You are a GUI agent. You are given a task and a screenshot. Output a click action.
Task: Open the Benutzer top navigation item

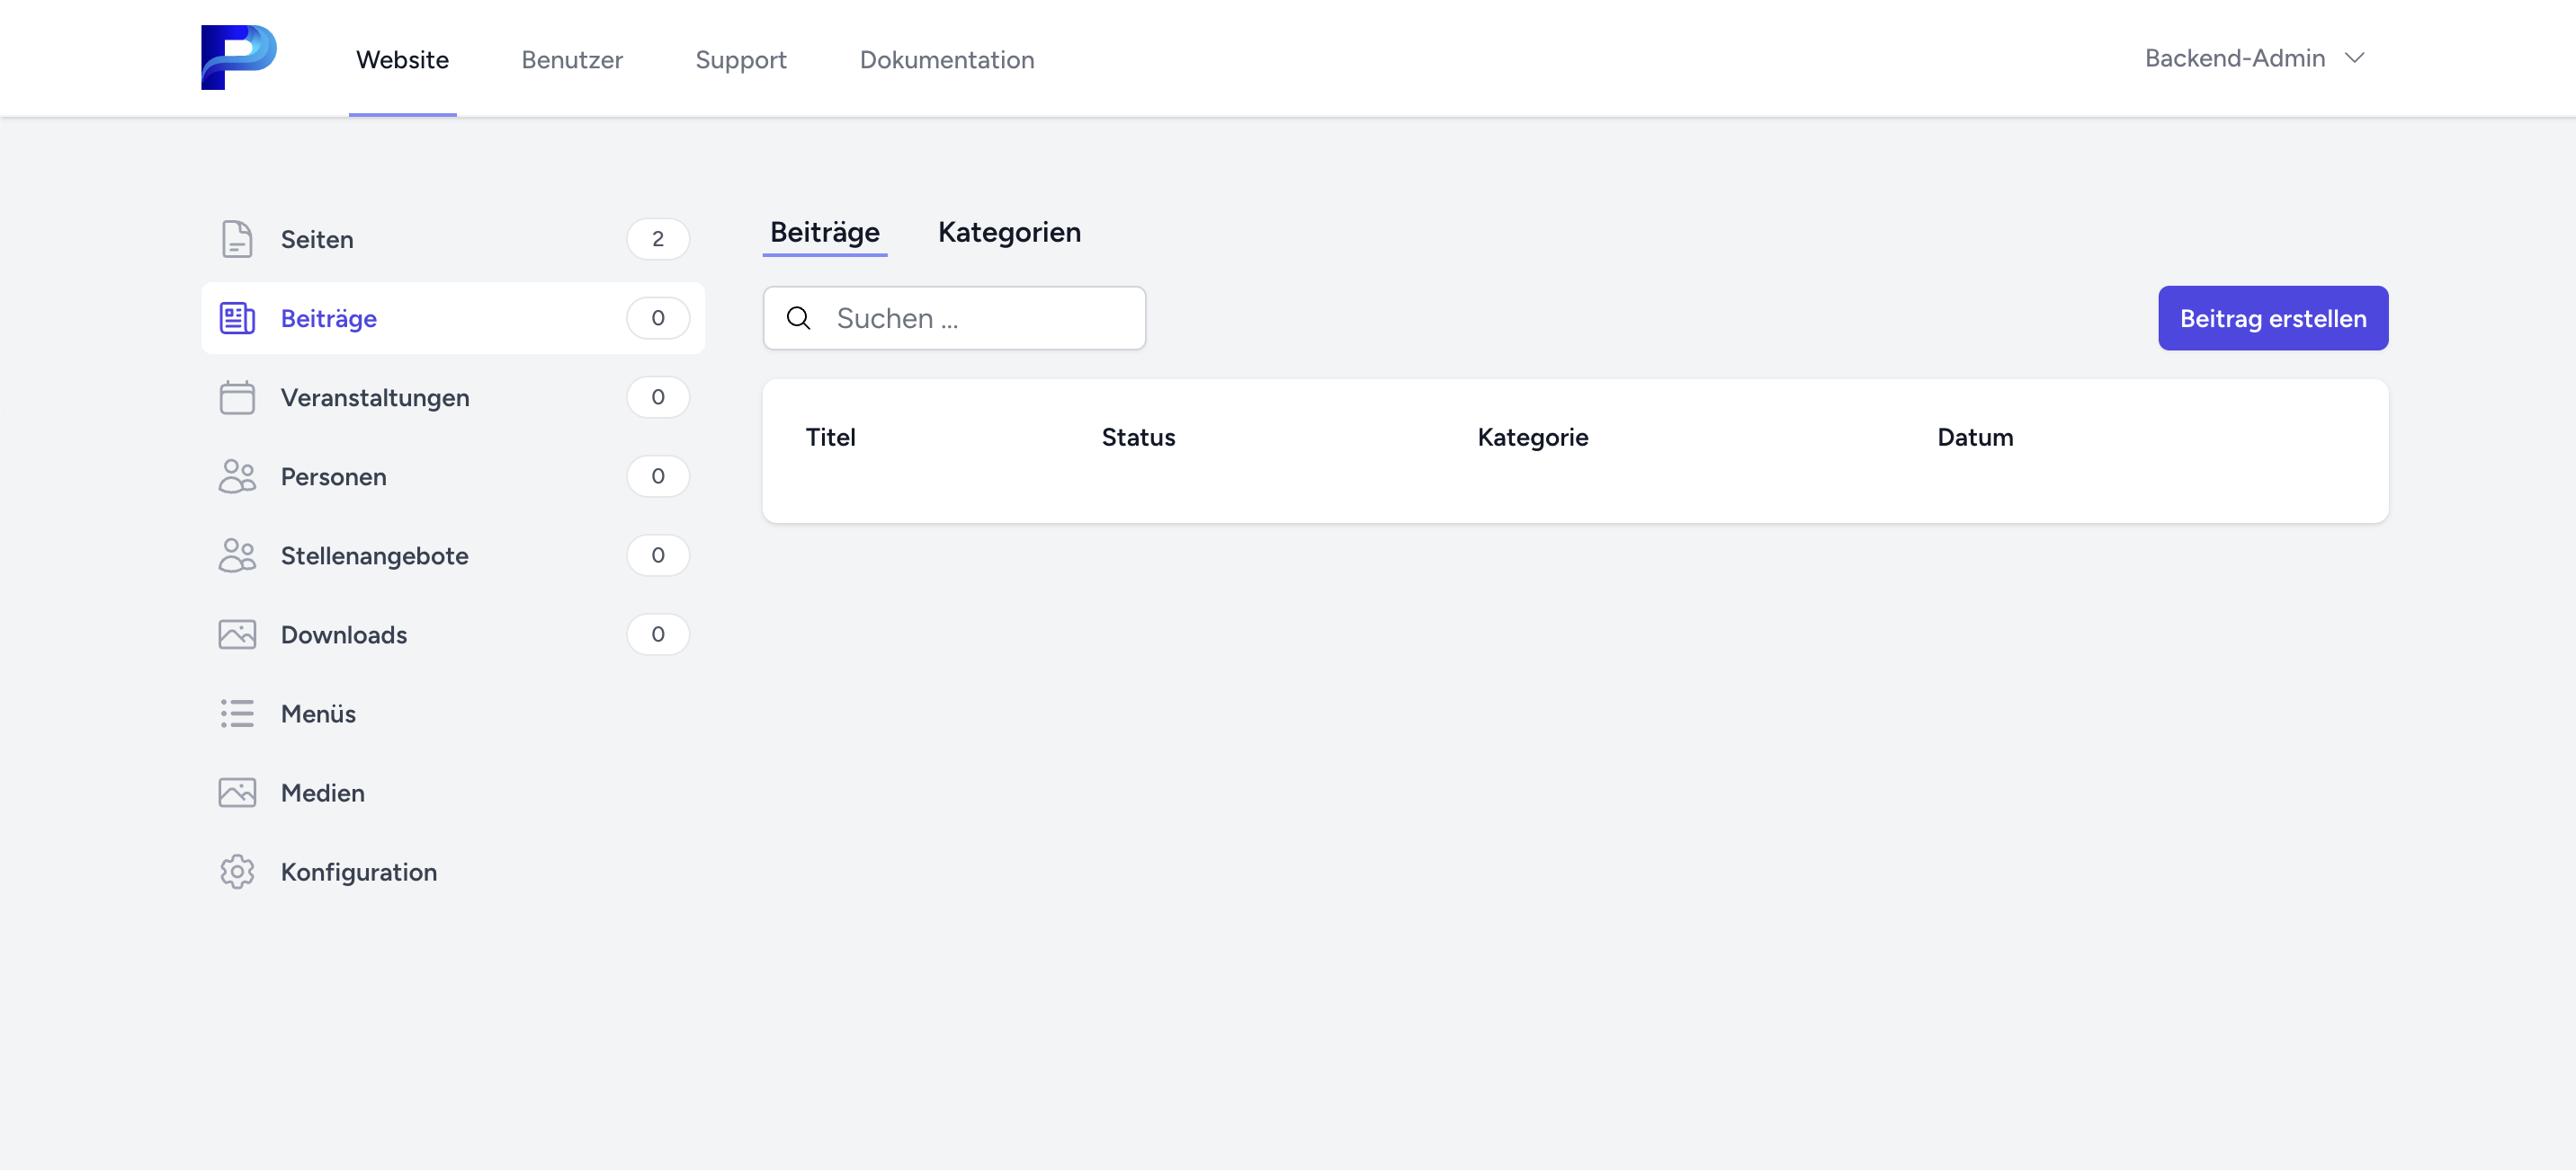[571, 59]
